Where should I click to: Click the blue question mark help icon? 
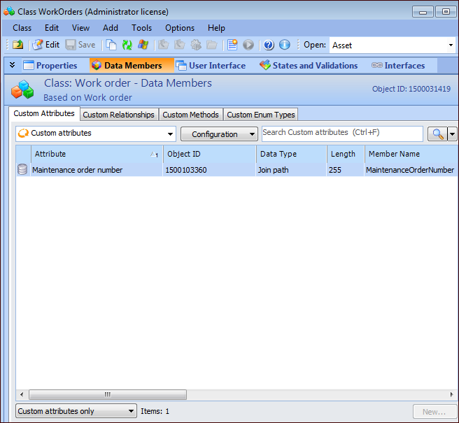pos(269,45)
